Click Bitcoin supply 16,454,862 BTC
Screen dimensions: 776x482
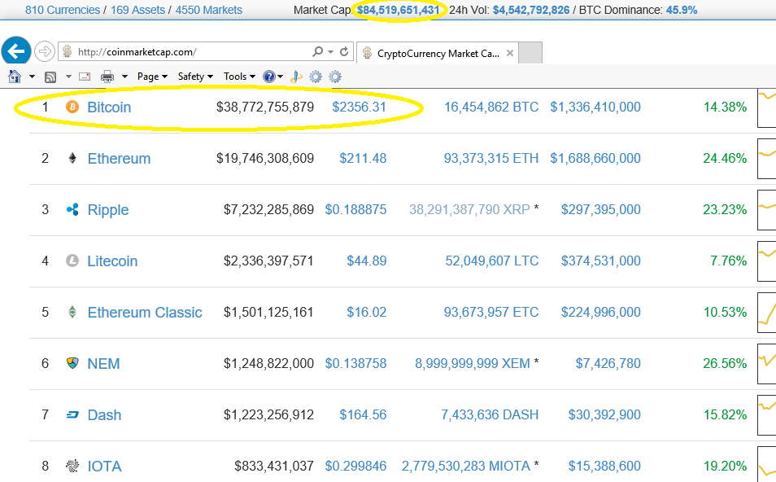click(491, 107)
